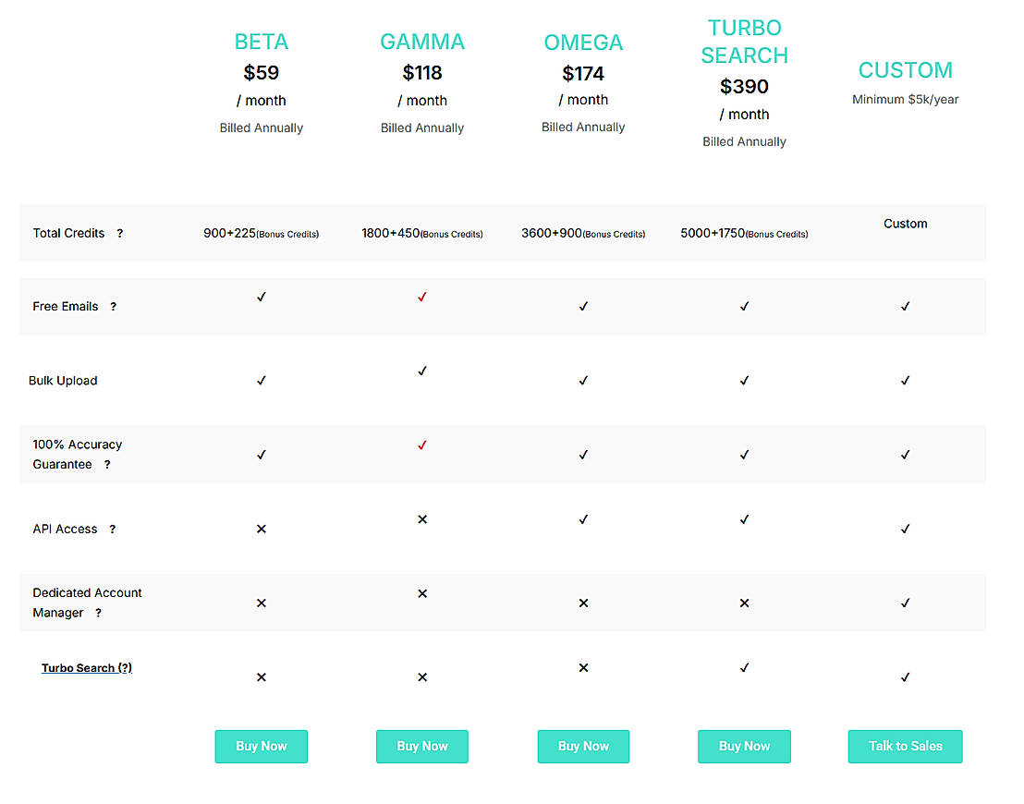Click the Dedicated Account Manager checkmark under Custom
Viewport: 1024px width, 804px height.
click(905, 603)
